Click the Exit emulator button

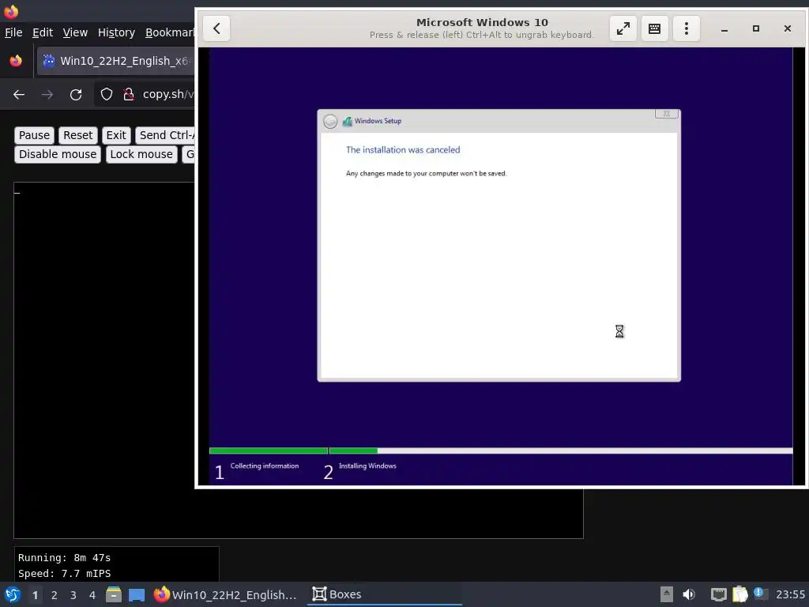116,135
